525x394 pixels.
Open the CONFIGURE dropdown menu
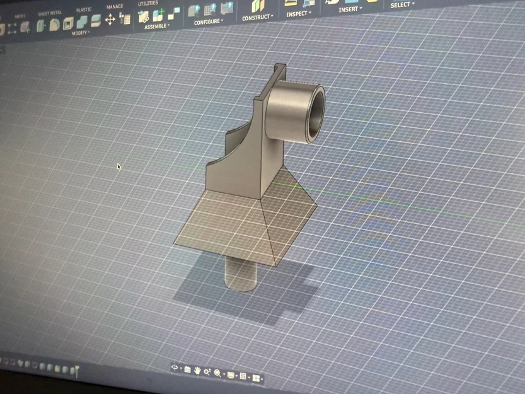coord(209,21)
